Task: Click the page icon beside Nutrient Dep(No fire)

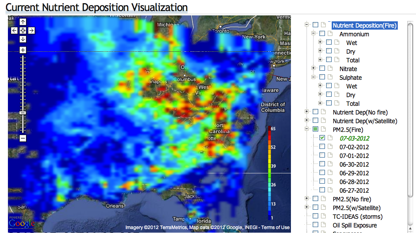Action: click(323, 111)
